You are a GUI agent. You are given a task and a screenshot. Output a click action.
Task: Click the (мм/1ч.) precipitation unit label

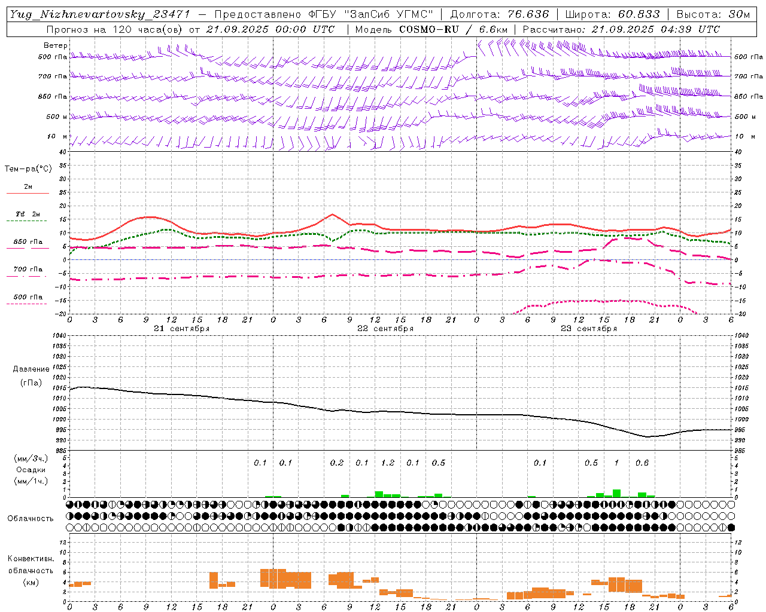[31, 481]
